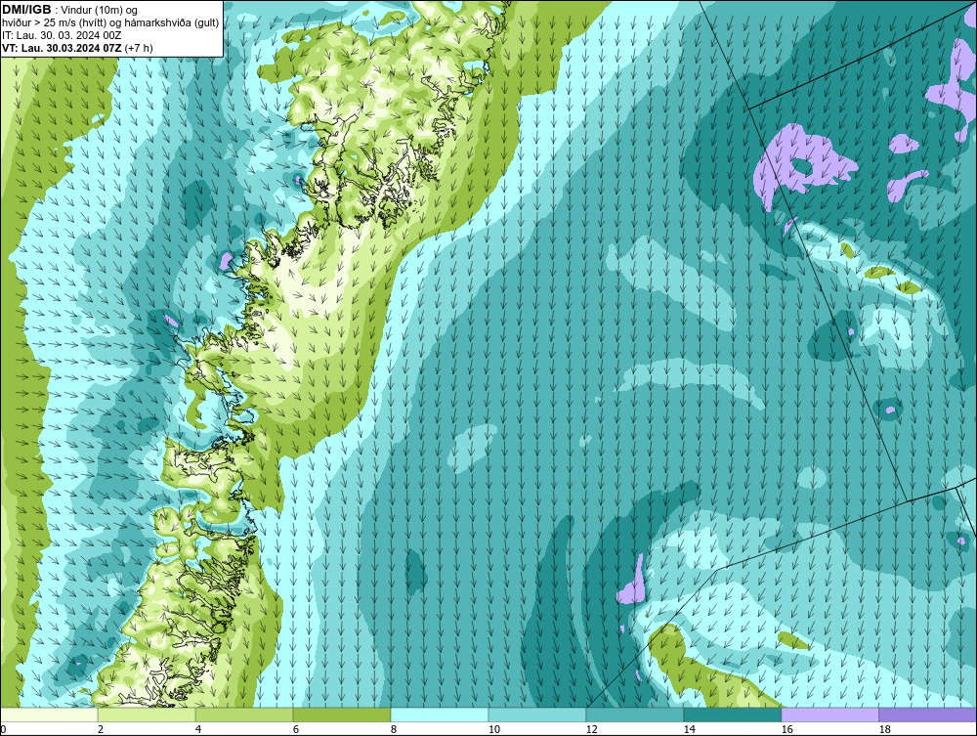The width and height of the screenshot is (977, 736).
Task: Click the DMI/IGB title text
Action: [x=26, y=10]
